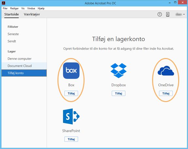This screenshot has height=149, width=188.
Task: Click the OneDrive name label
Action: click(166, 85)
